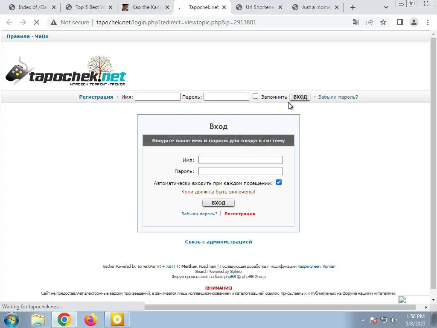This screenshot has height=328, width=437.
Task: Open red Регистрация link in login form
Action: [240, 214]
